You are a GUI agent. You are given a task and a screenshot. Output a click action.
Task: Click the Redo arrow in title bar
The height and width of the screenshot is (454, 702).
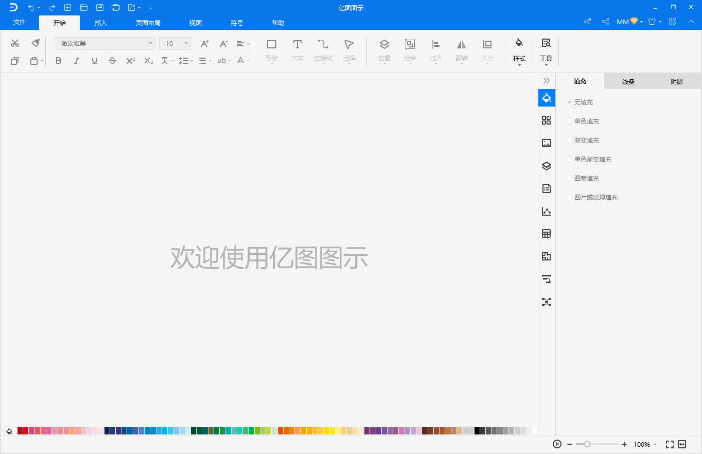point(52,7)
